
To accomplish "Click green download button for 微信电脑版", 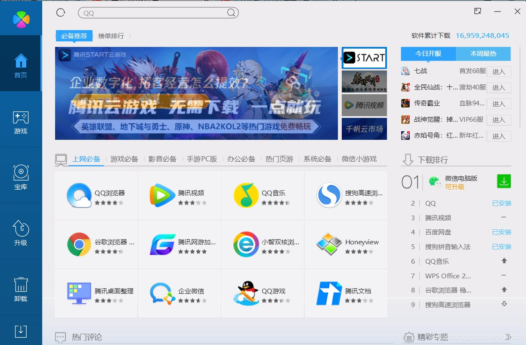I will point(504,181).
